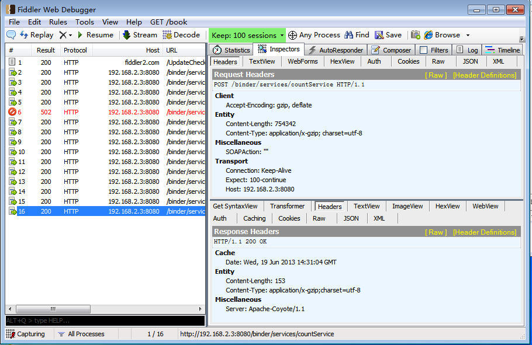Sort sessions by Result column header
532x345 pixels.
point(46,50)
